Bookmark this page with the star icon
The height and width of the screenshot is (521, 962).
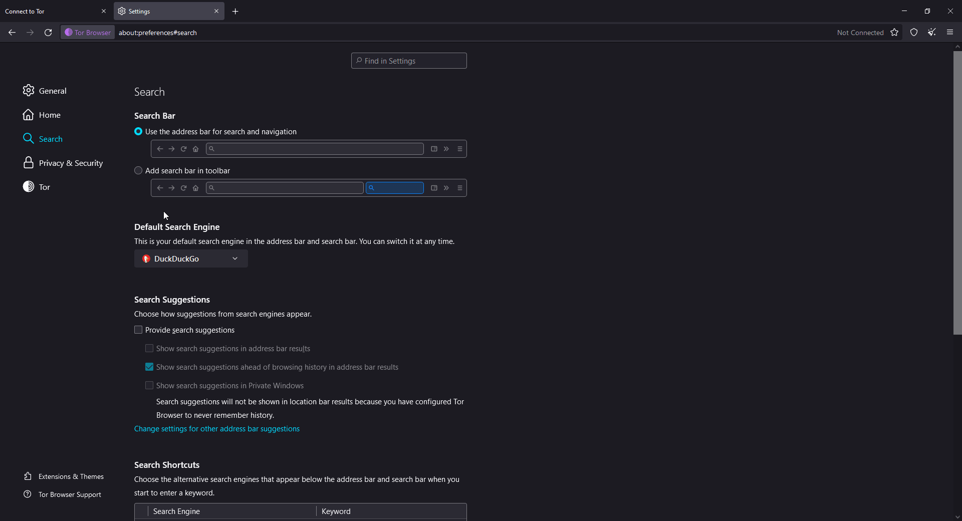894,33
